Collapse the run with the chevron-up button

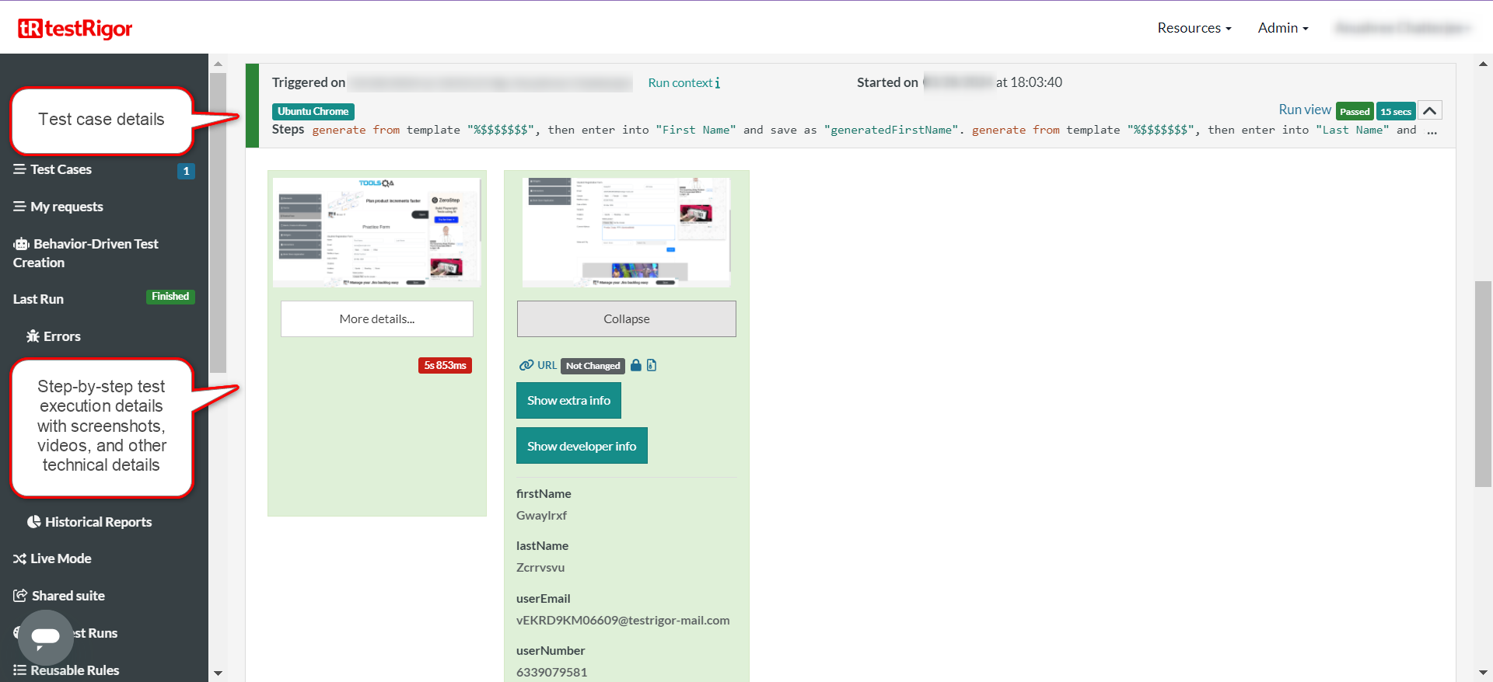pyautogui.click(x=1429, y=111)
